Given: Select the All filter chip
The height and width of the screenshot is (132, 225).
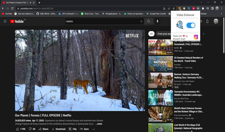Looking at the screenshot, I should pos(151,34).
